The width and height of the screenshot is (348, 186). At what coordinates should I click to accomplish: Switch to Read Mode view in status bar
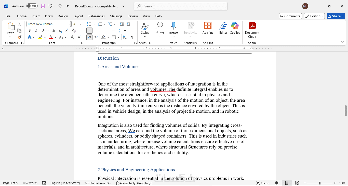pos(276,183)
